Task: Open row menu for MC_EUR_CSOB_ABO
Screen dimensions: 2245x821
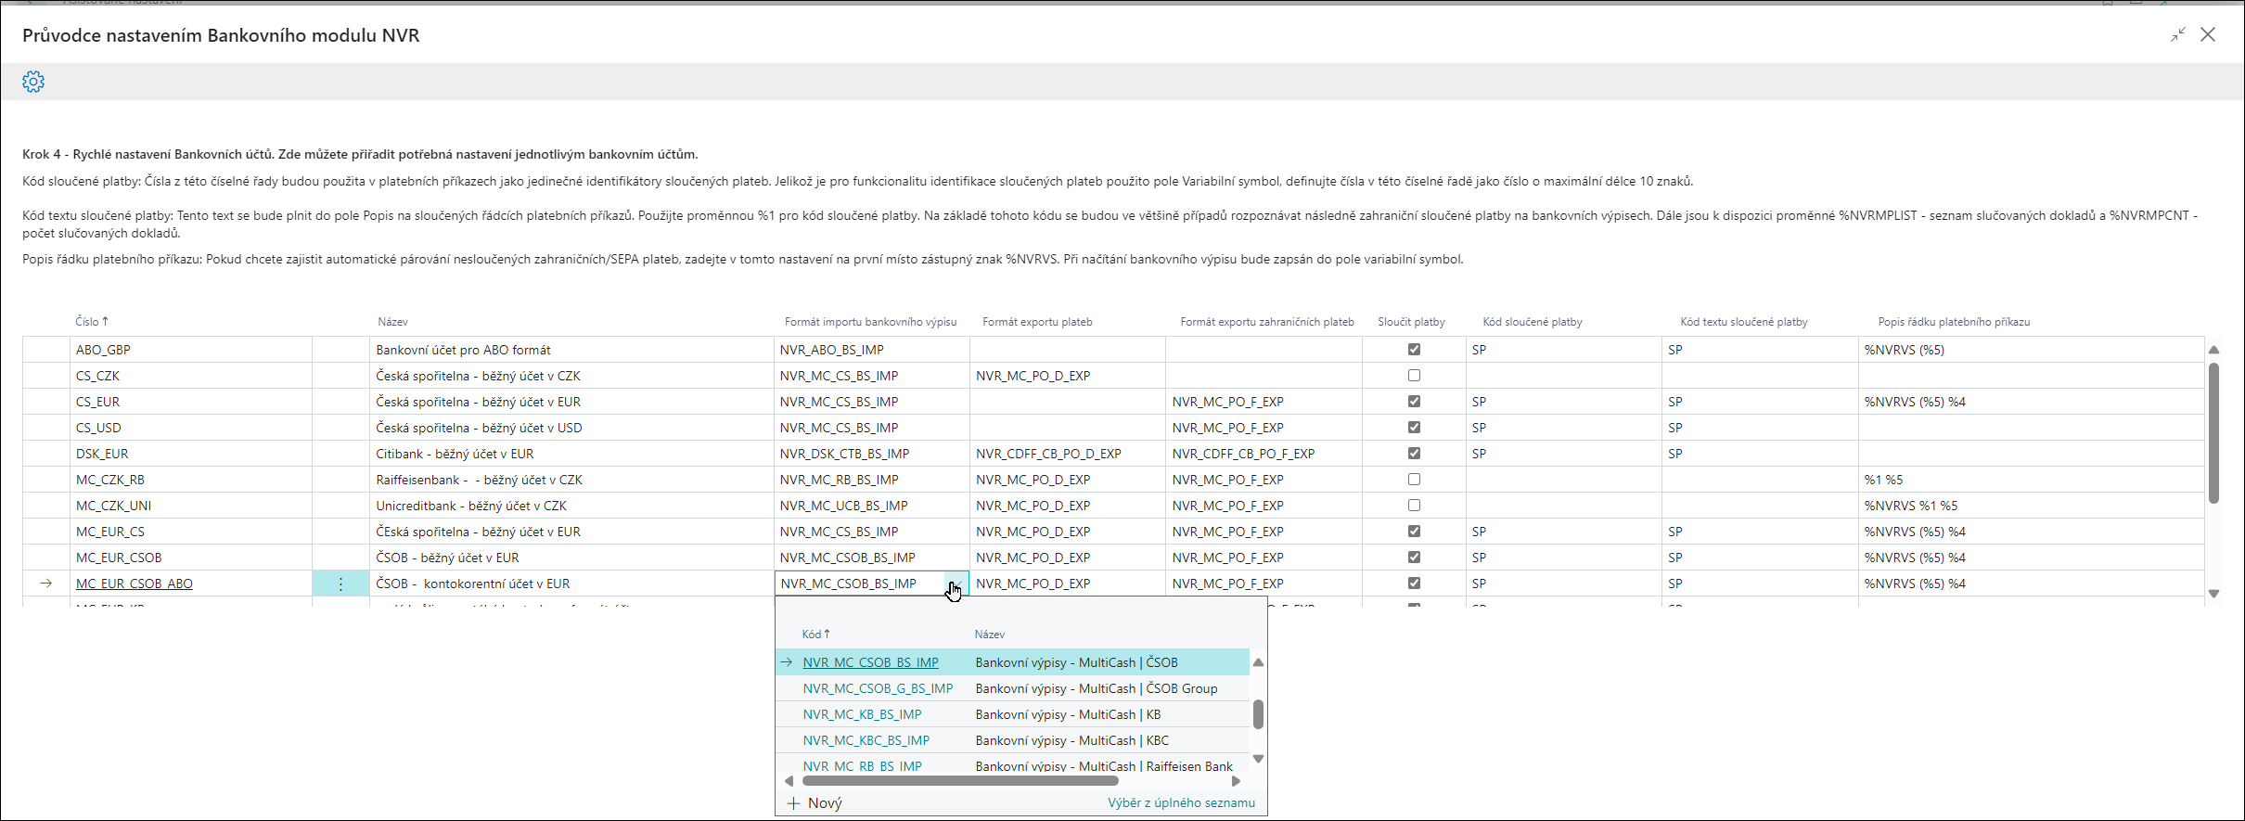Action: point(340,584)
